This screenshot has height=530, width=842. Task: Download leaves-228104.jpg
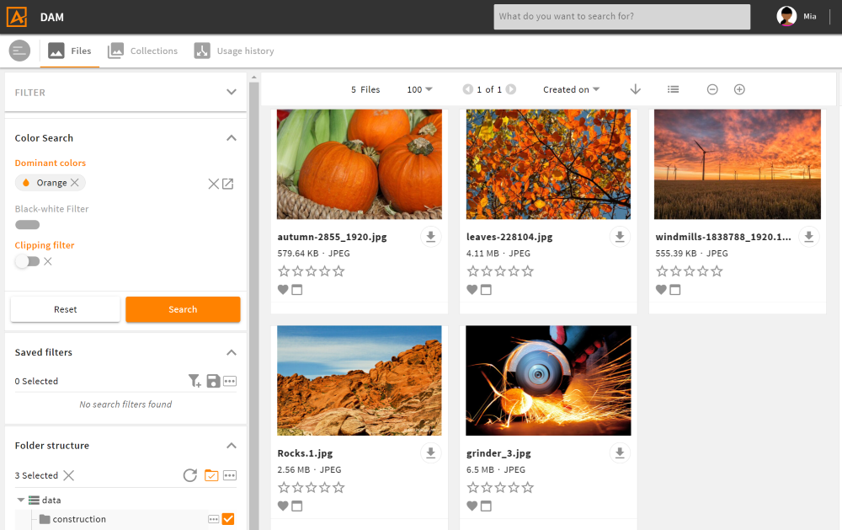[x=620, y=237]
